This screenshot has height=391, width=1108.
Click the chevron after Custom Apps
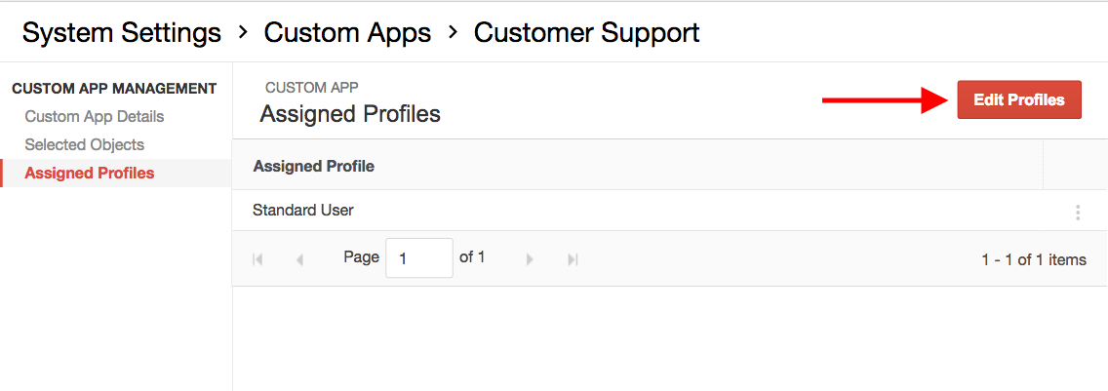[453, 32]
